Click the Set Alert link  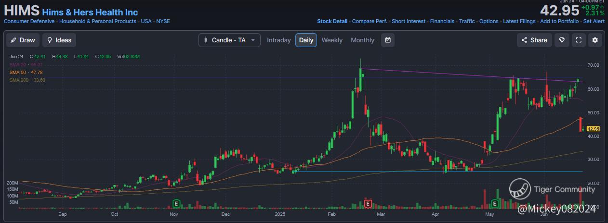click(x=594, y=22)
